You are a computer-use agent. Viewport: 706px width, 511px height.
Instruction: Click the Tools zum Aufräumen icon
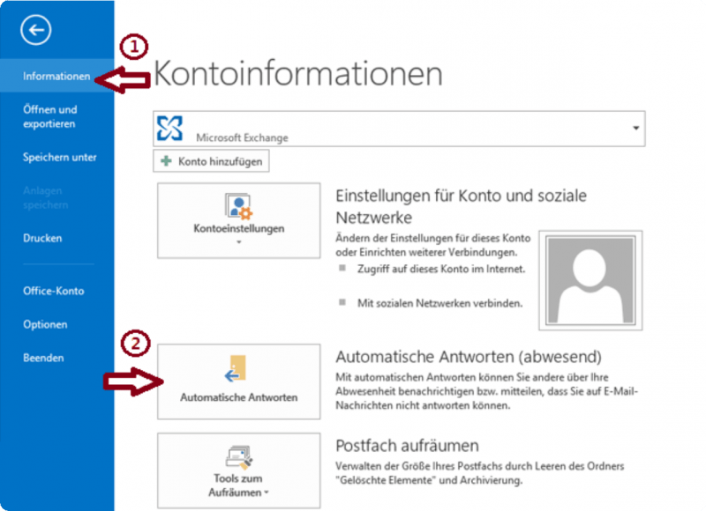pos(237,456)
